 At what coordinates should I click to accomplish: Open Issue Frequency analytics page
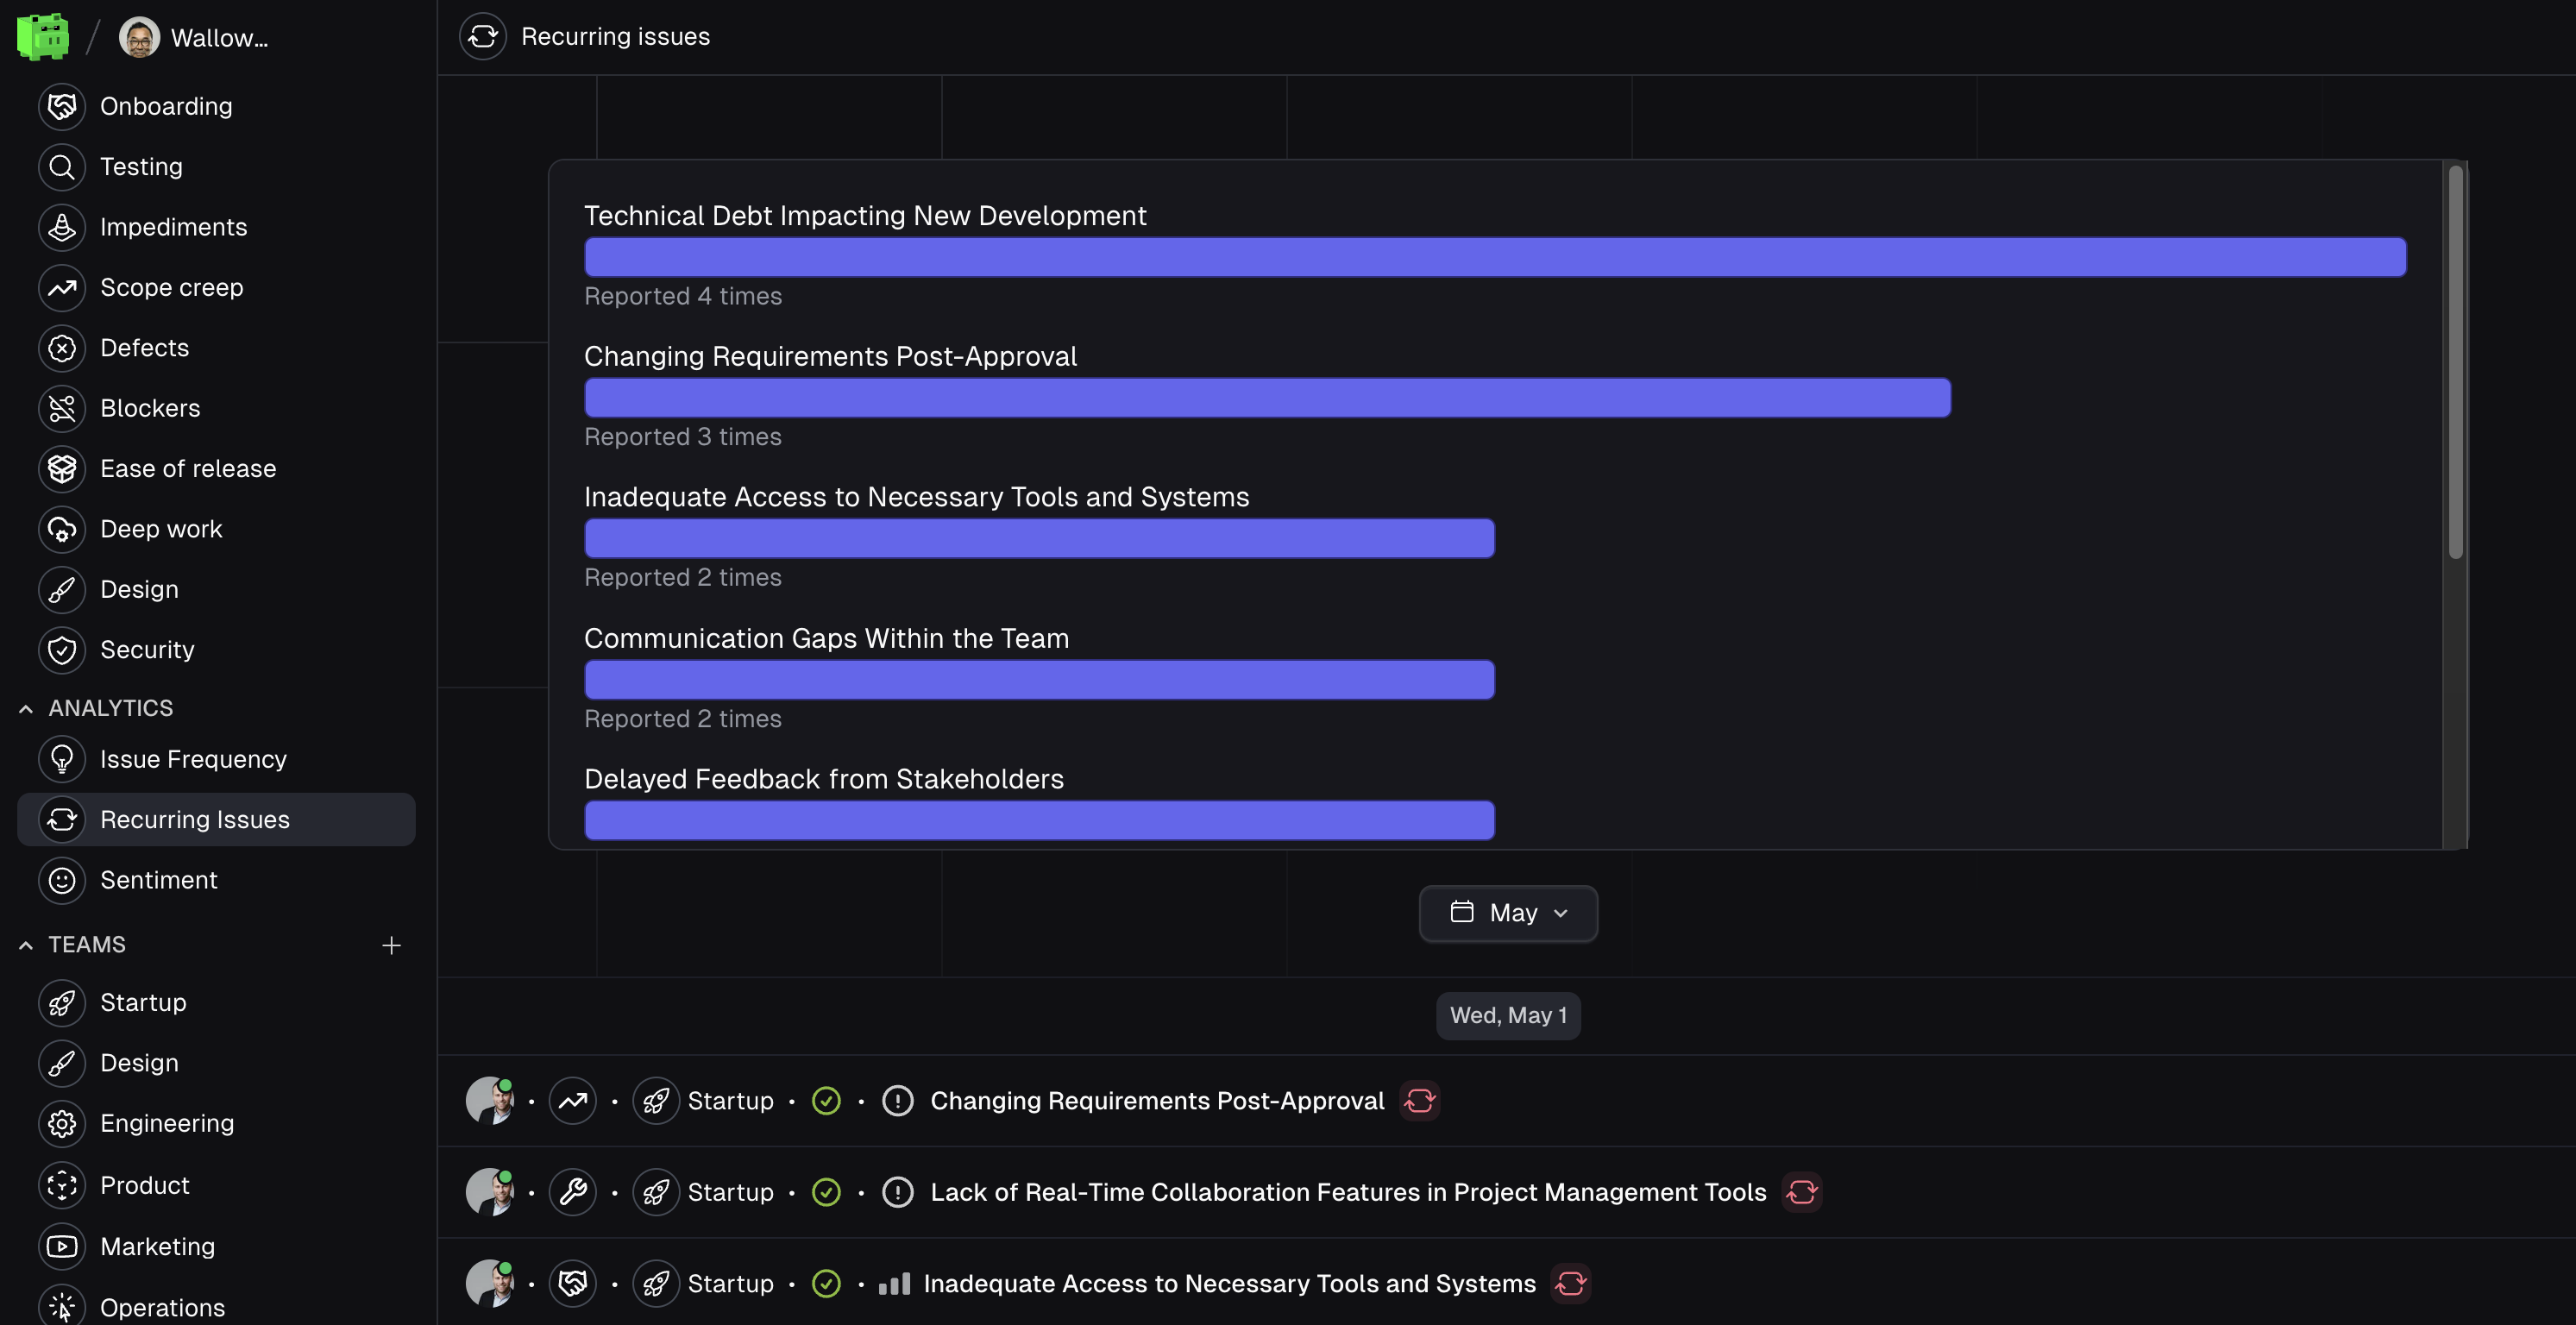[193, 760]
